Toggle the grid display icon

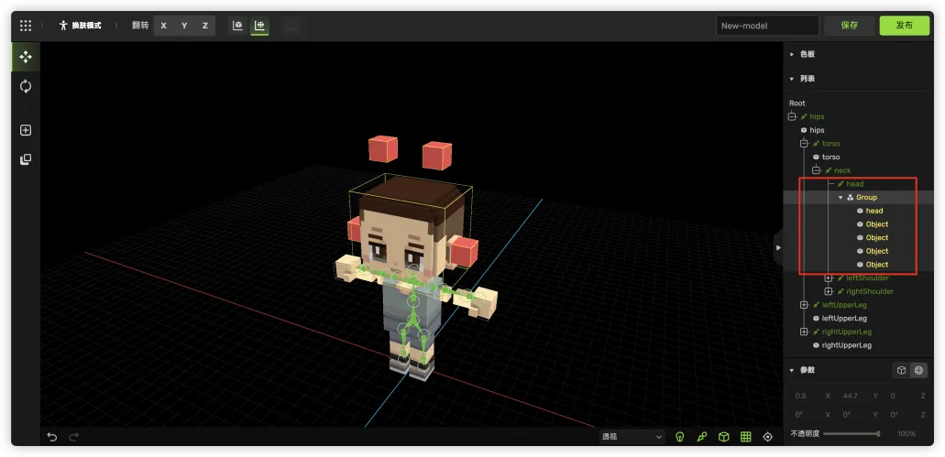click(746, 437)
